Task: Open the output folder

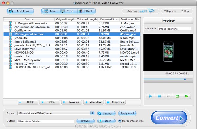Action: [106, 121]
